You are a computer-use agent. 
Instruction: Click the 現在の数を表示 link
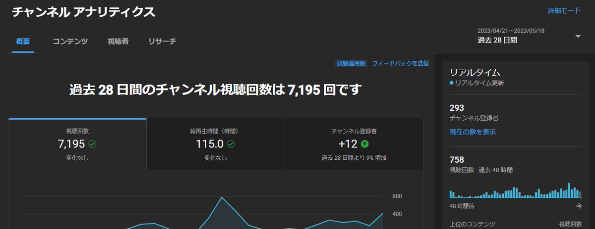(473, 132)
